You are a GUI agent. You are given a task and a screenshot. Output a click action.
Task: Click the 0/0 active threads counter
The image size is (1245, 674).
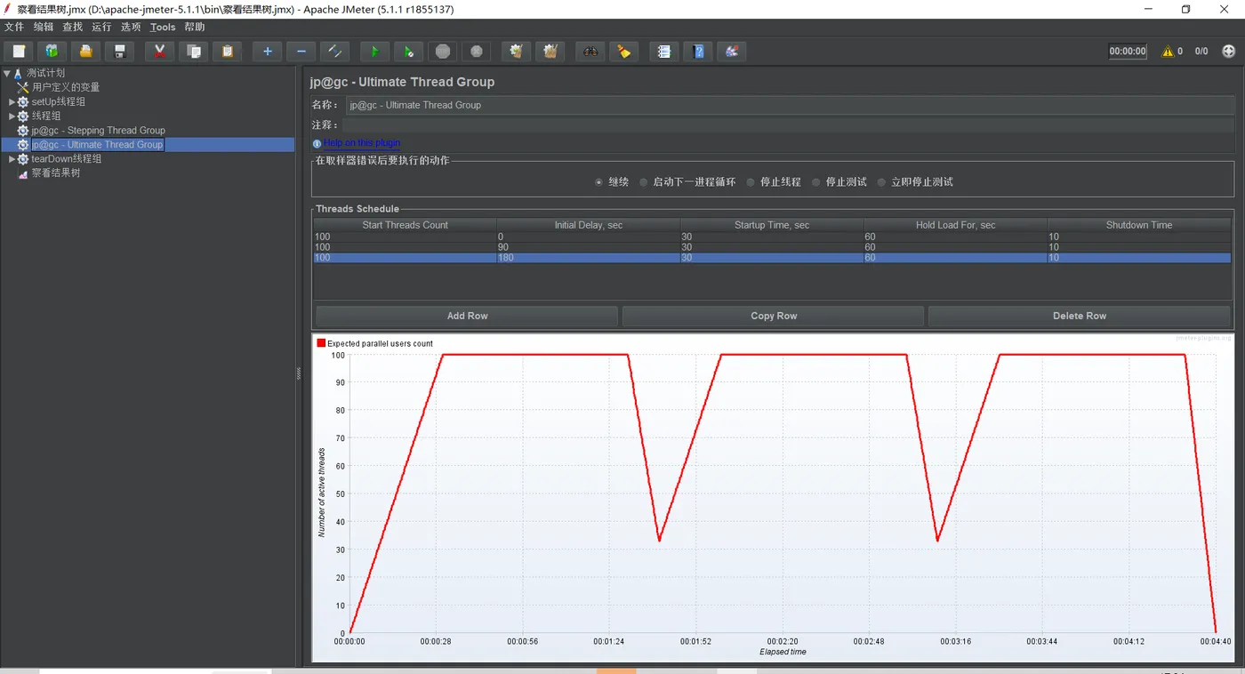coord(1201,52)
